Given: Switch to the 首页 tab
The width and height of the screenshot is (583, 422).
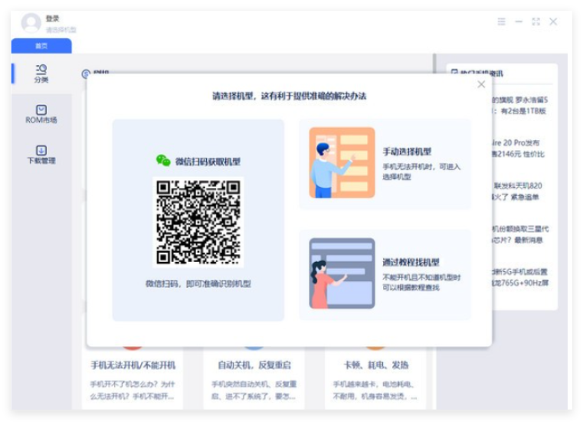Looking at the screenshot, I should (x=41, y=46).
